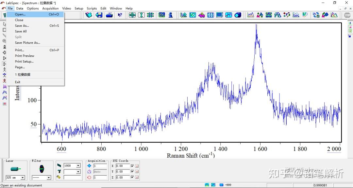Click the X coordinate value field
353x188 pixels.
(x=123, y=166)
